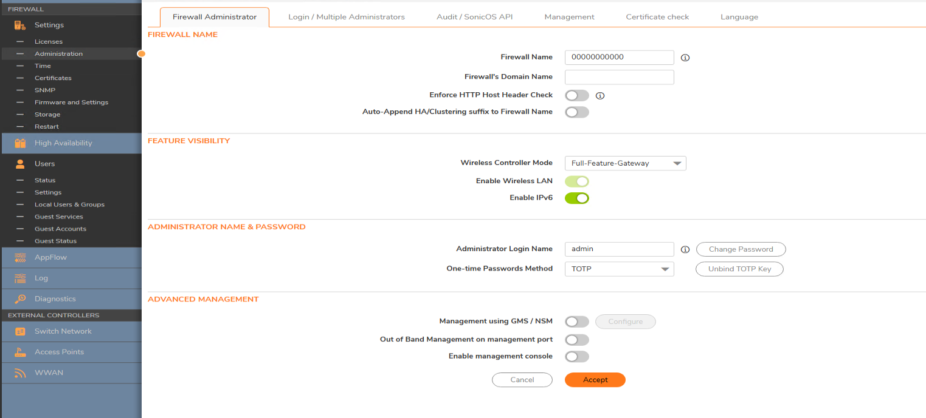This screenshot has width=926, height=418.
Task: Open Diagnostics using its magnifier icon
Action: tap(20, 298)
